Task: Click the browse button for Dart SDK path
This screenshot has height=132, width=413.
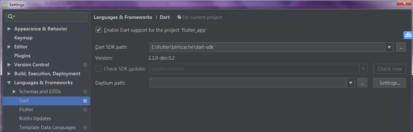Action: coord(401,47)
